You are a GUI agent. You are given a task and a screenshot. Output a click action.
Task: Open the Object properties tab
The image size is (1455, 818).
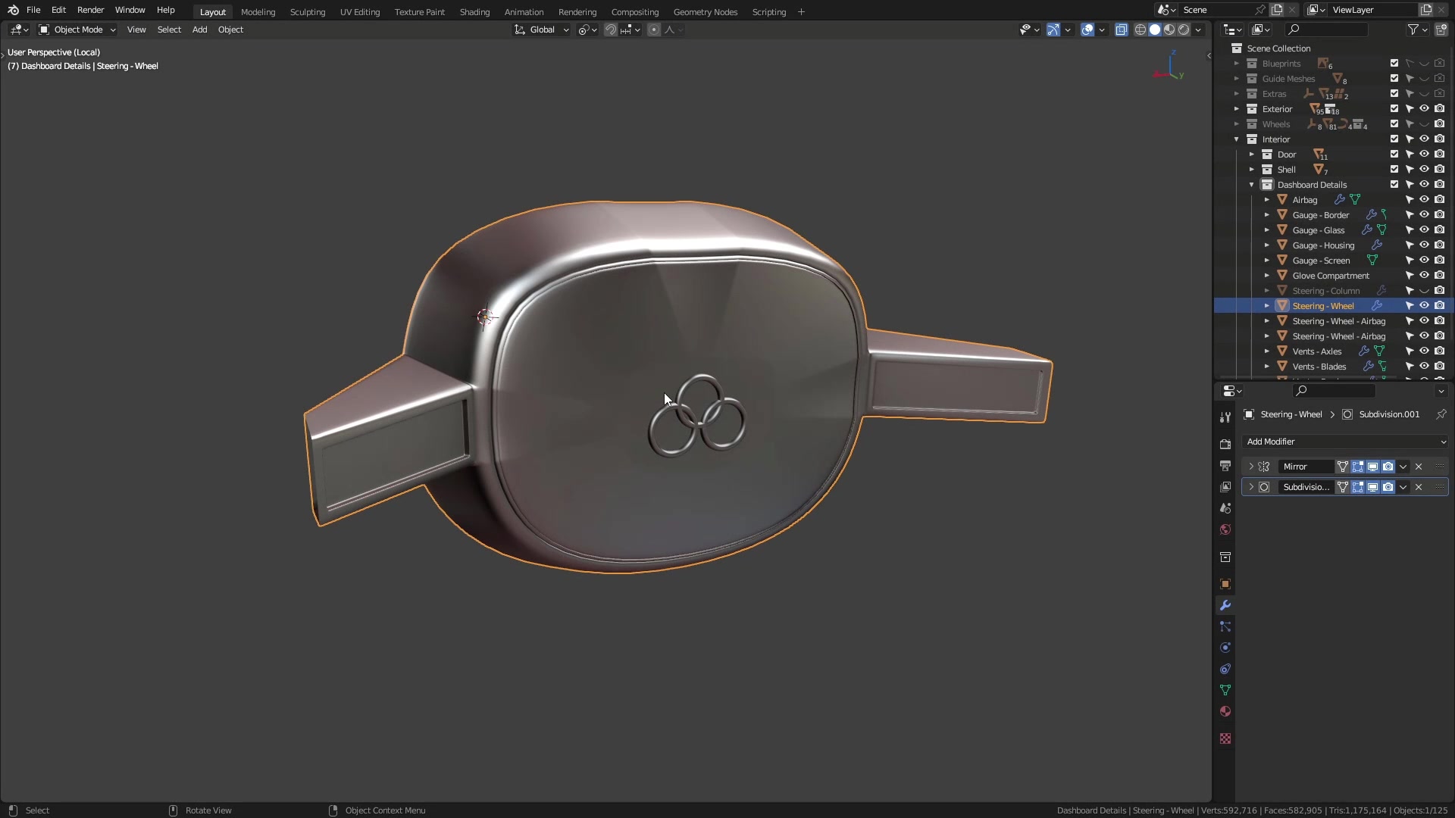coord(1225,584)
